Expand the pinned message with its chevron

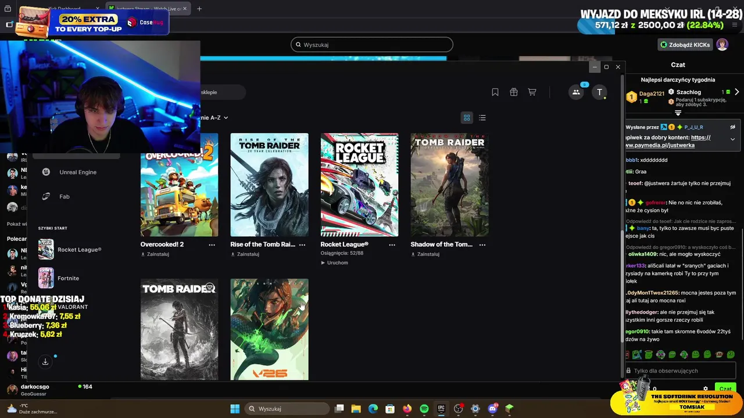coord(732,139)
